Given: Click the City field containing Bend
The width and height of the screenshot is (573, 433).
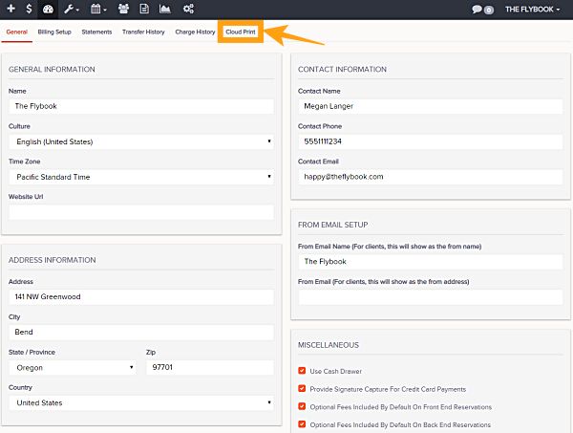Looking at the screenshot, I should click(x=141, y=332).
